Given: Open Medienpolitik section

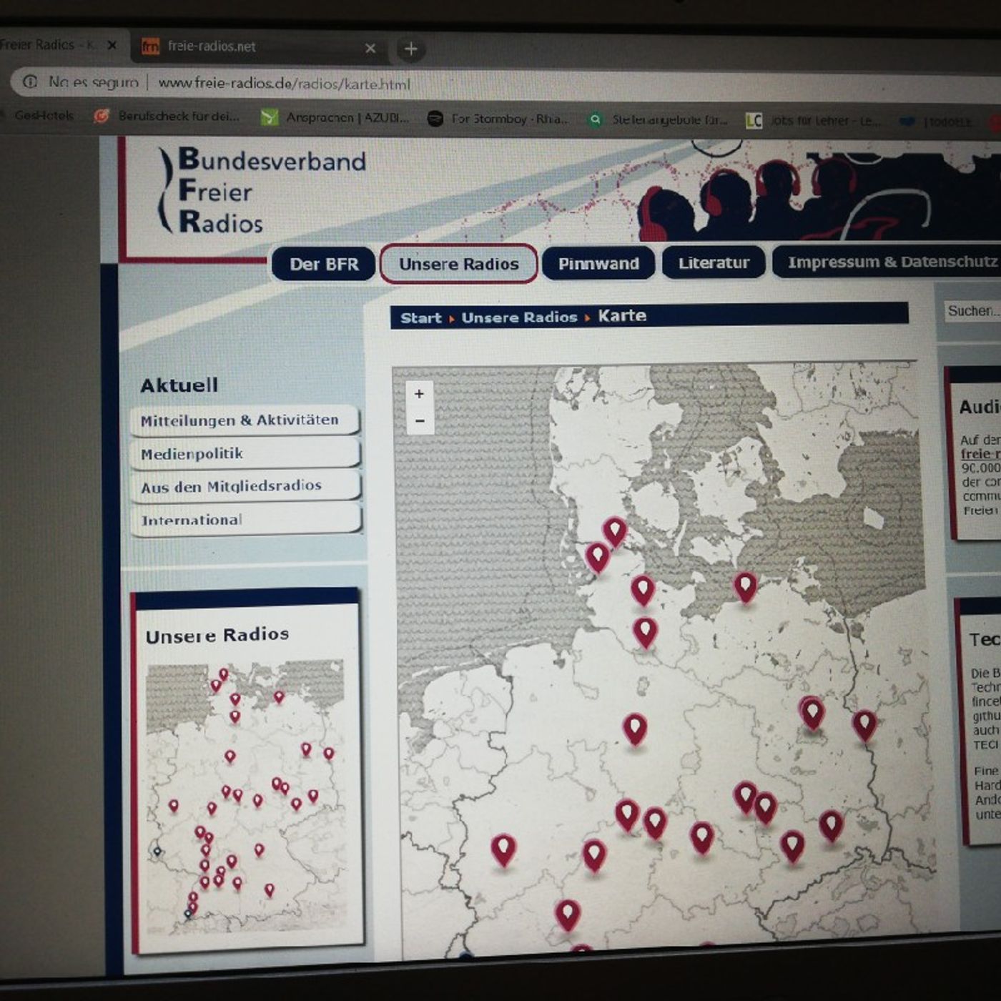Looking at the screenshot, I should point(245,453).
